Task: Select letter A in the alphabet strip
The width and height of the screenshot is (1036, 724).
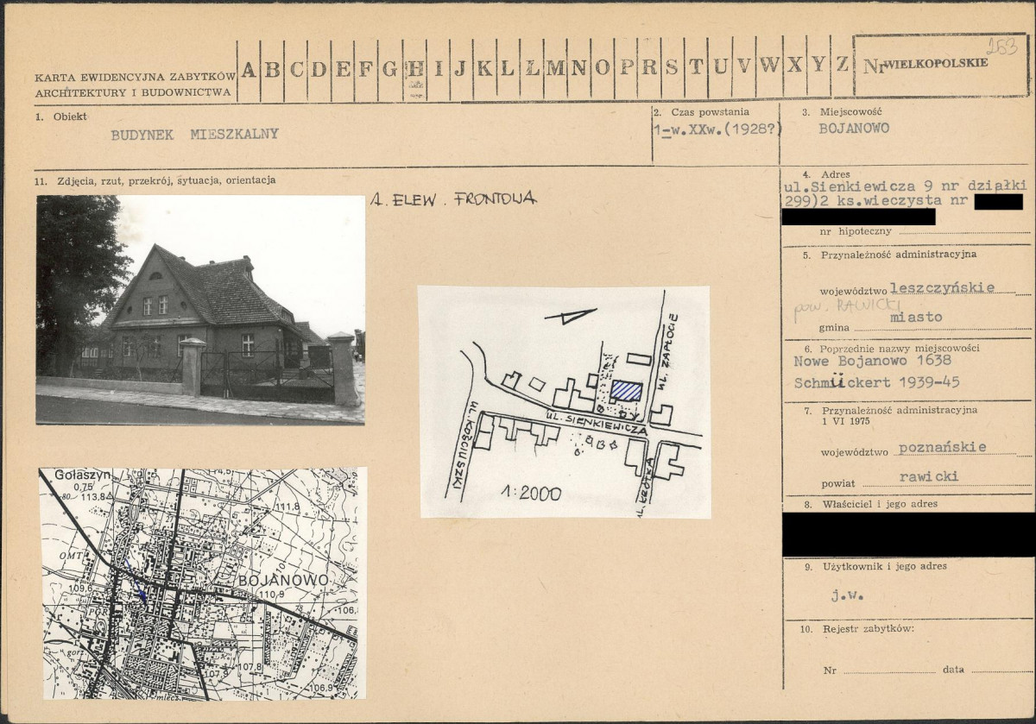Action: pos(249,69)
